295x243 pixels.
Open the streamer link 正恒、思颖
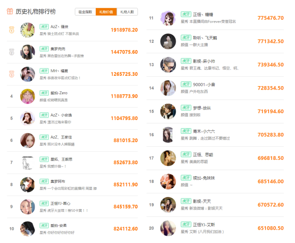[x=203, y=154]
